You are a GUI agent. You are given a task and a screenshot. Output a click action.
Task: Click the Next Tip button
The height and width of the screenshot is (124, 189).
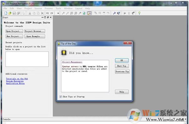pos(122,66)
